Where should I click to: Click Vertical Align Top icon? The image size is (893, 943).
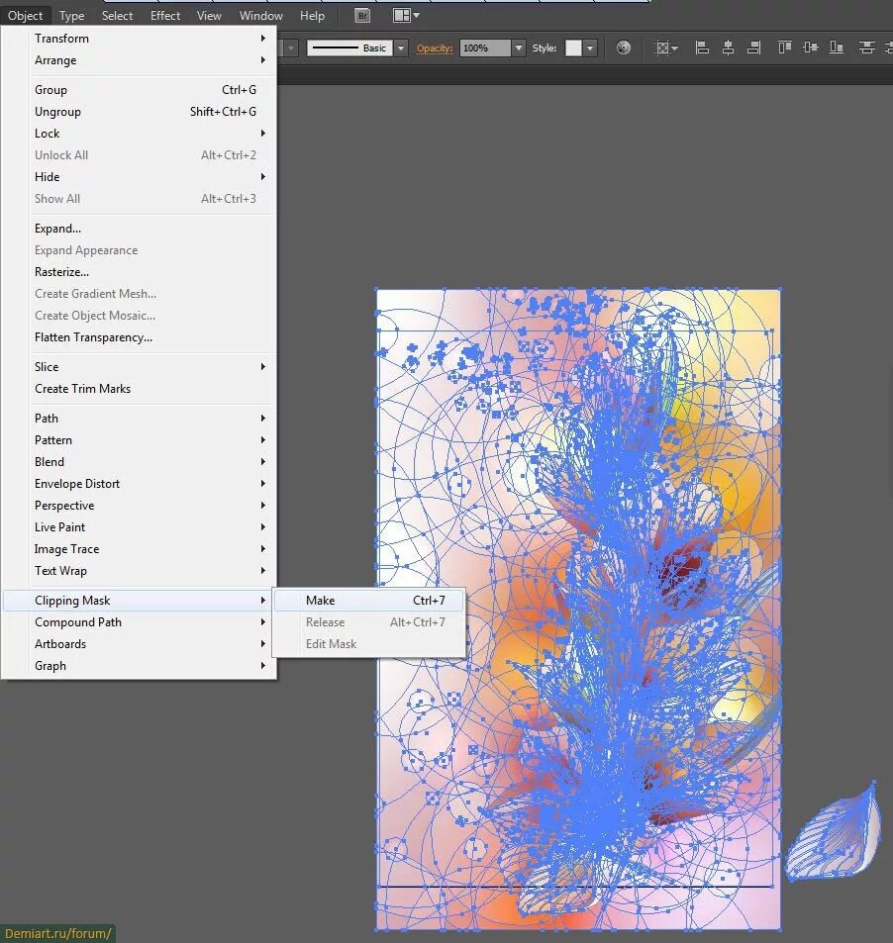(x=784, y=47)
